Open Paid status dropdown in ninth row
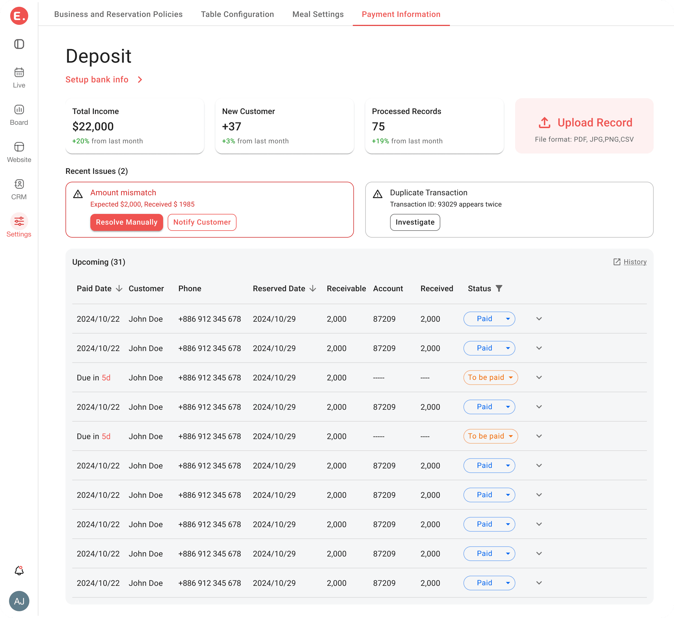The image size is (674, 618). (489, 554)
